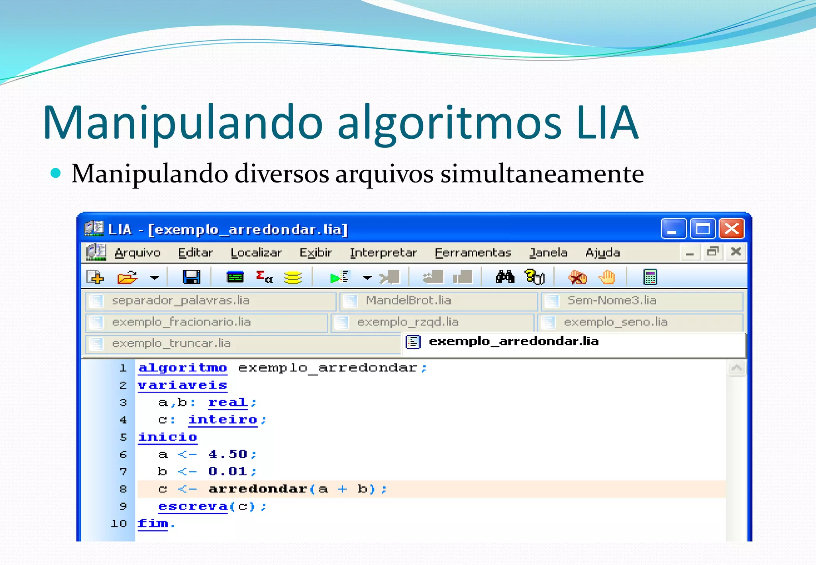816x565 pixels.
Task: Click the 'fim' keyword on line 10
Action: coord(153,524)
